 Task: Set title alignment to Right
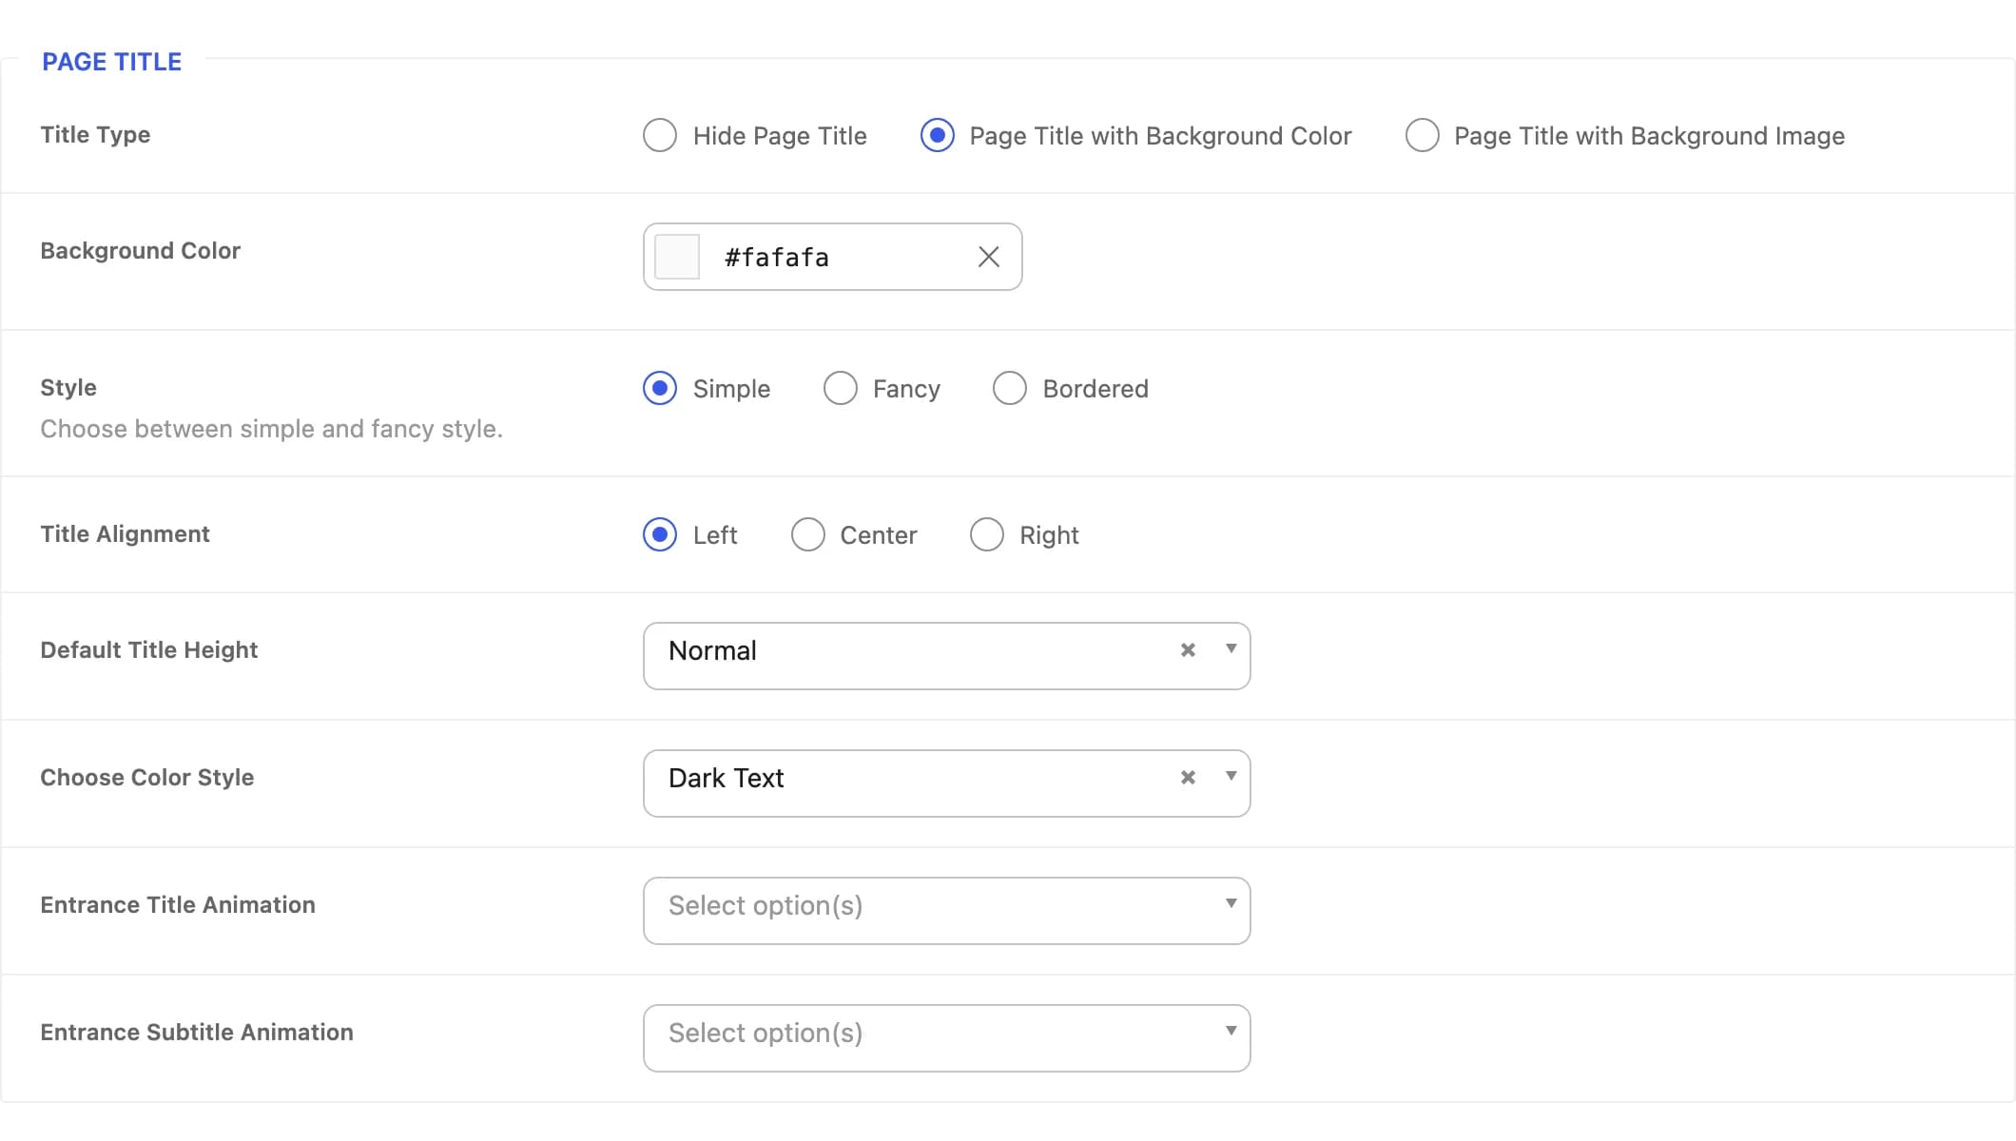click(987, 534)
